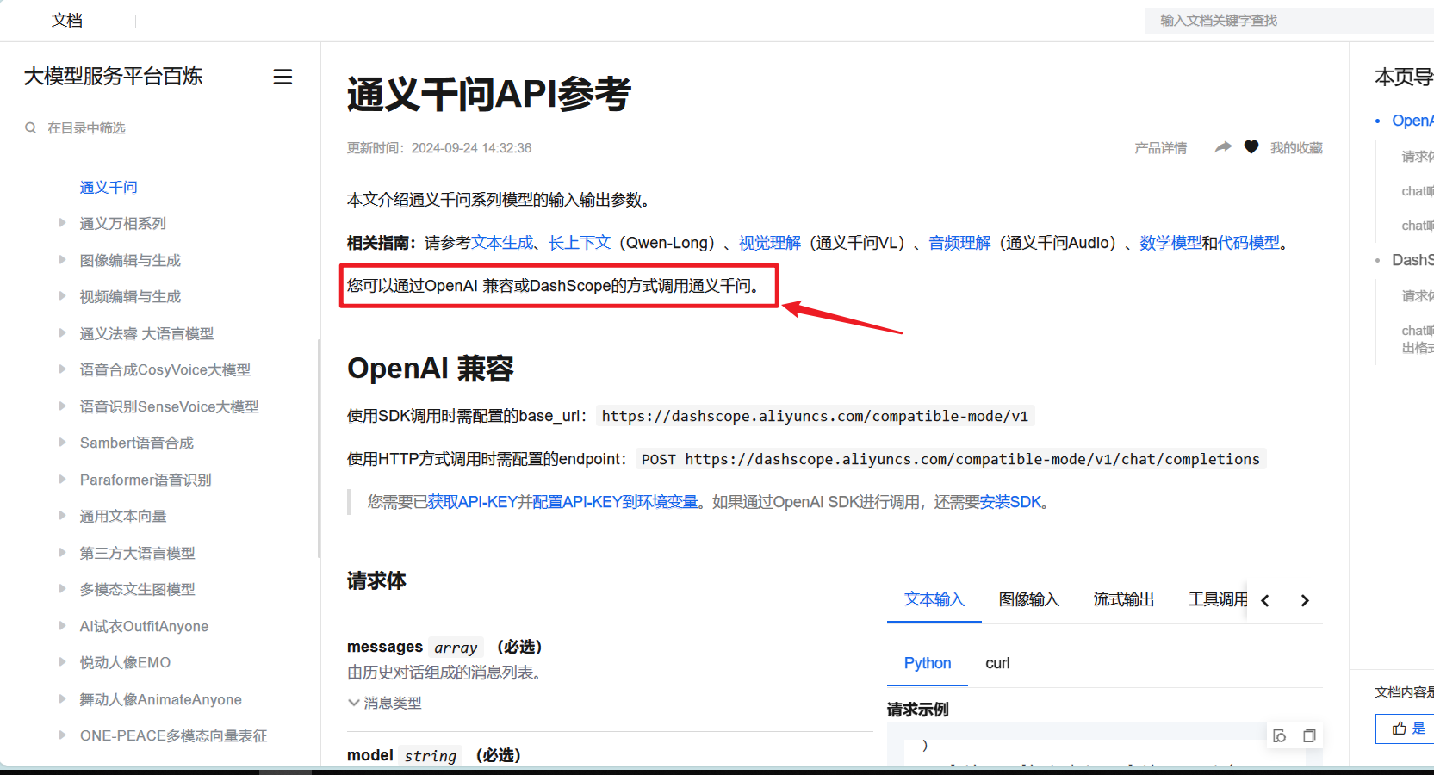Image resolution: width=1434 pixels, height=775 pixels.
Task: Select 通义千问 in the sidebar
Action: coord(109,187)
